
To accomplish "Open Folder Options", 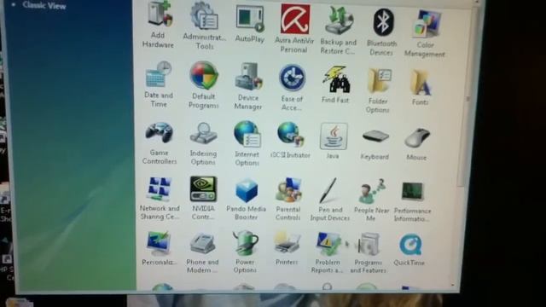I will tap(380, 81).
